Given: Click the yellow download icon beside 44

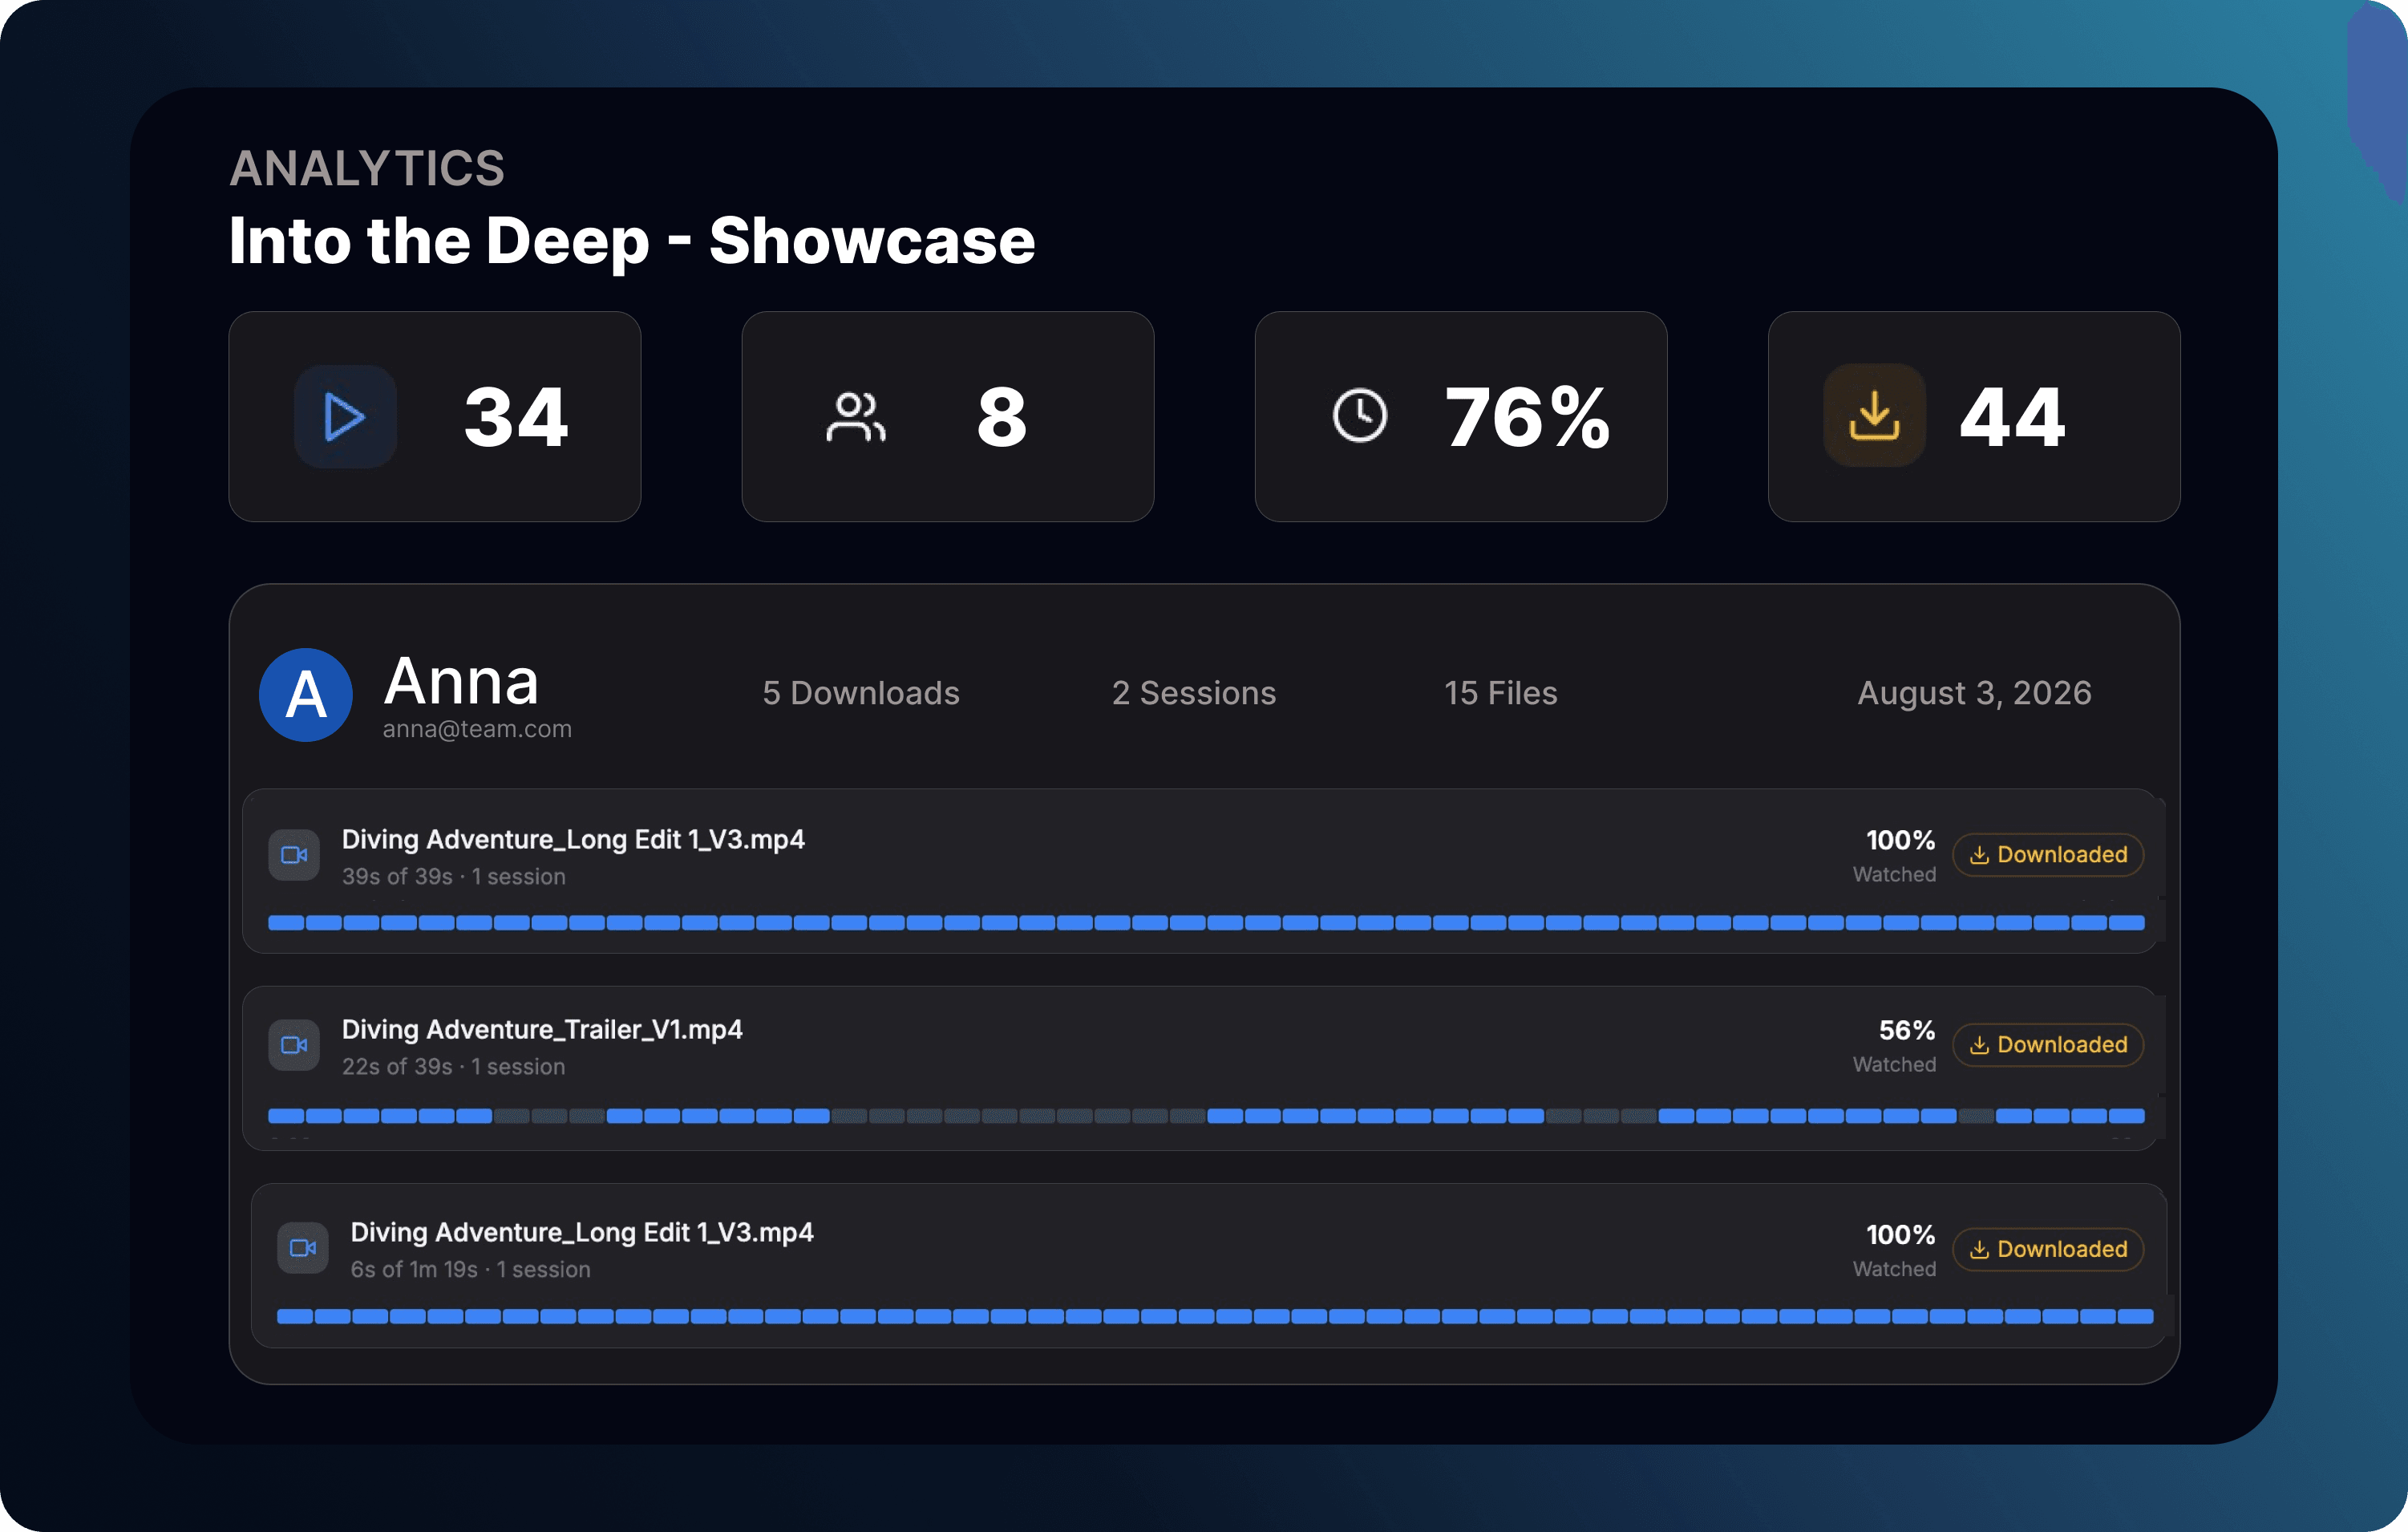Looking at the screenshot, I should tap(1874, 415).
